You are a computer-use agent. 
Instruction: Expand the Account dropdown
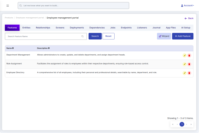[x=188, y=6]
